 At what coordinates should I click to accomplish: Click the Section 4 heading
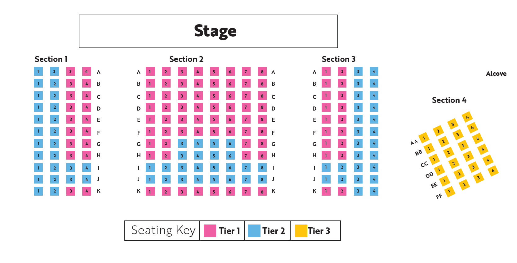(x=449, y=100)
